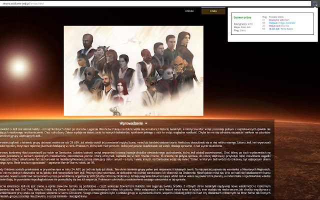Click the Wprowadzenie section heading
Screen dimensions: 320x200
tap(131, 123)
